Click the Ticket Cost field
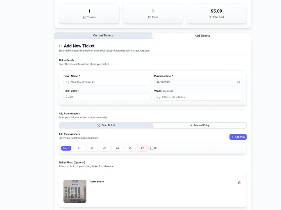Image resolution: width=281 pixels, height=210 pixels. point(107,97)
